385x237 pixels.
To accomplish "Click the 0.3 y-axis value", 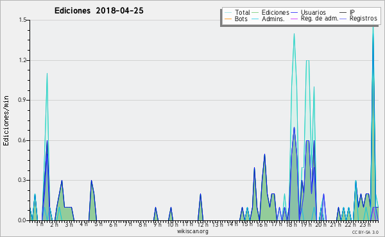I will tap(22, 180).
